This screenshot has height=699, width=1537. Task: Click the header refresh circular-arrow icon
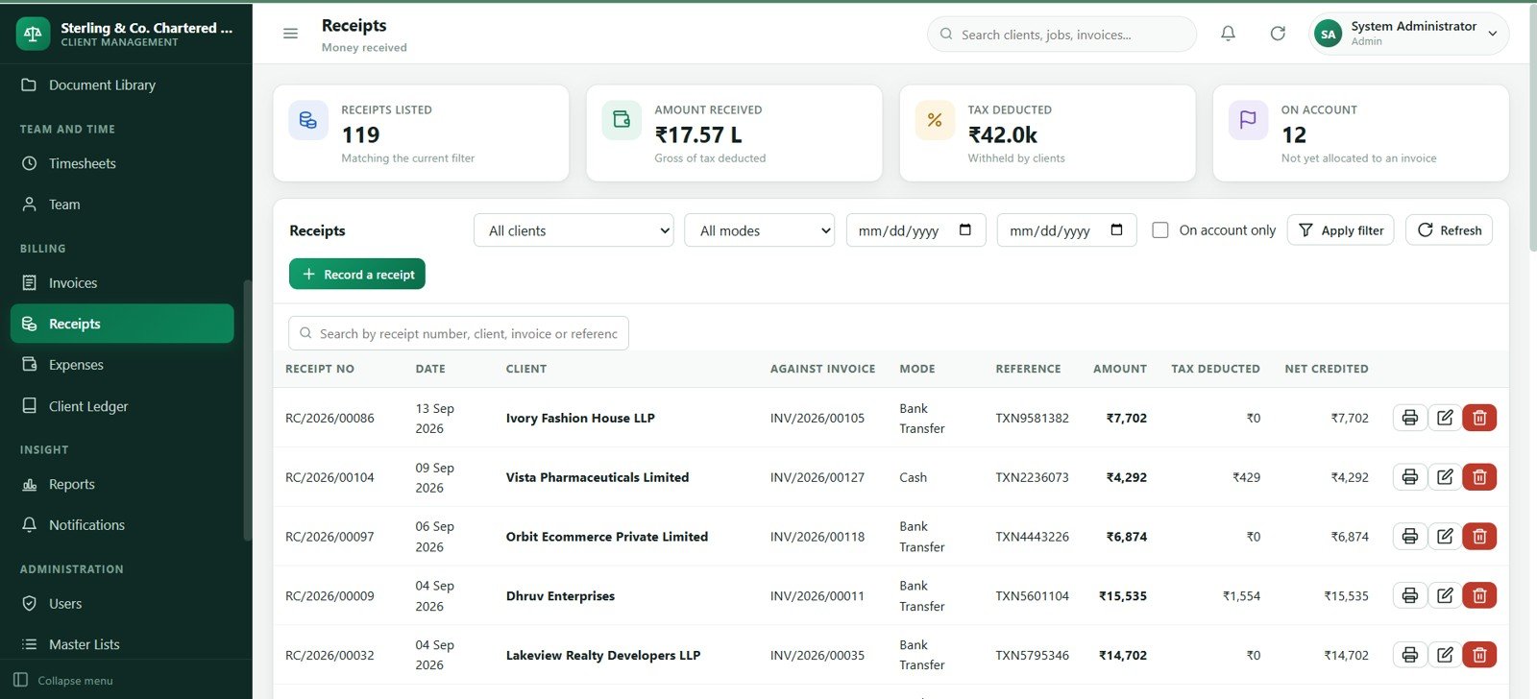pyautogui.click(x=1278, y=34)
